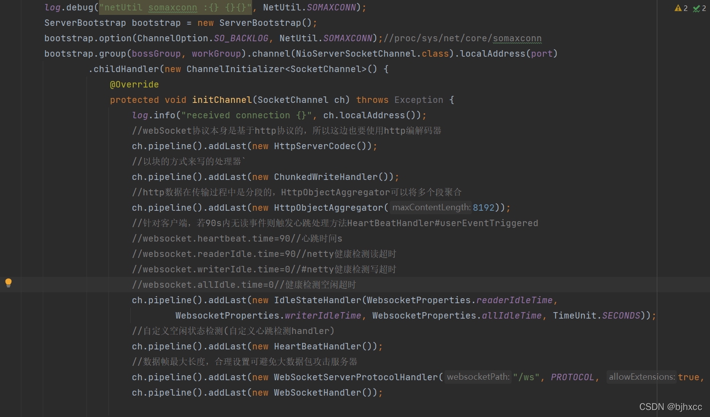The width and height of the screenshot is (710, 417).
Task: Click the ChannelOption class name
Action: tap(173, 38)
